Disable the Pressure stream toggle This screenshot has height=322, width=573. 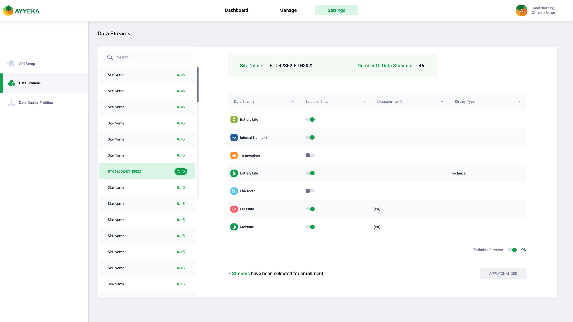[x=310, y=209]
